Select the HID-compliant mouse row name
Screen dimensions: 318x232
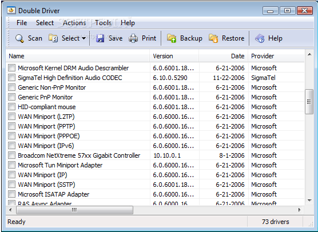tap(47, 107)
